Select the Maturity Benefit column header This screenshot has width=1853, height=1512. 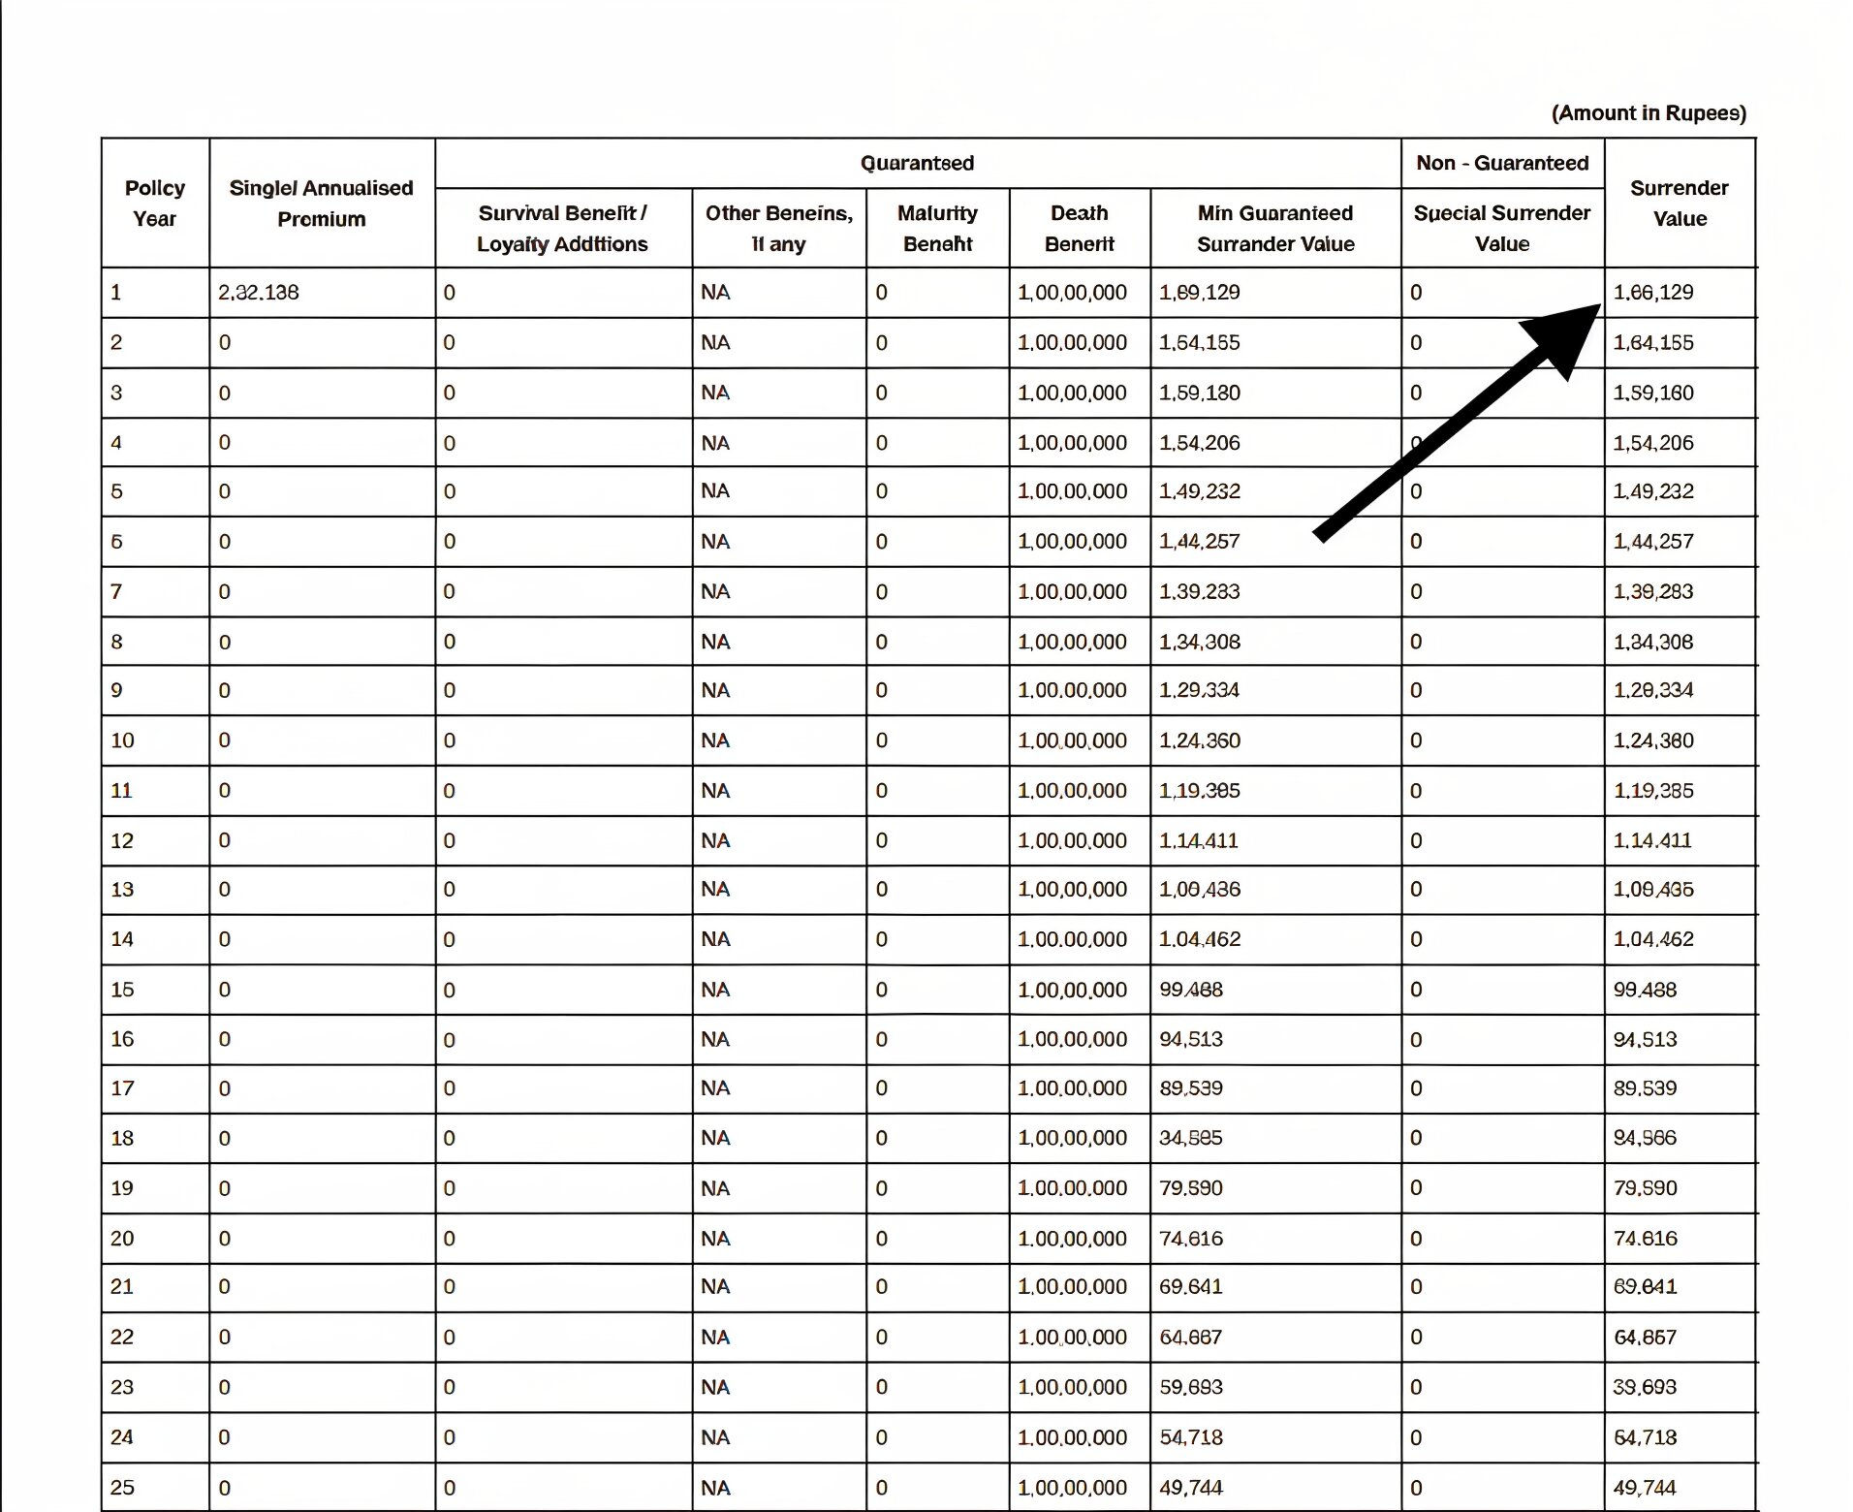[936, 229]
